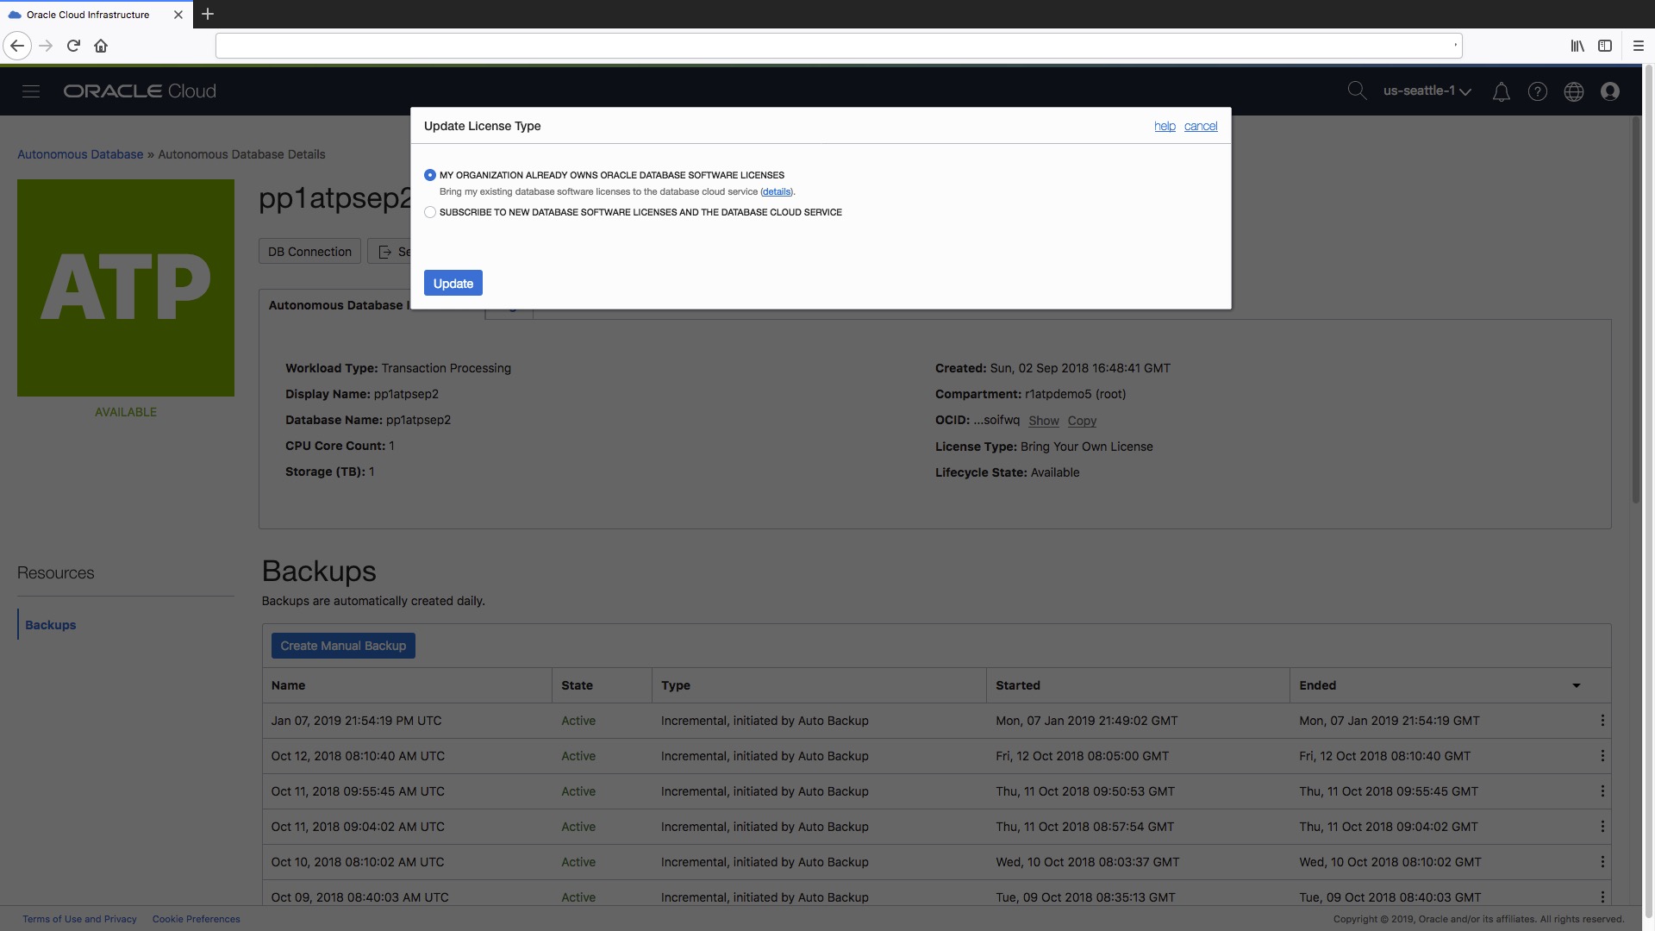This screenshot has height=931, width=1655.
Task: Select the 'subscribe to new licenses' option
Action: 430,212
